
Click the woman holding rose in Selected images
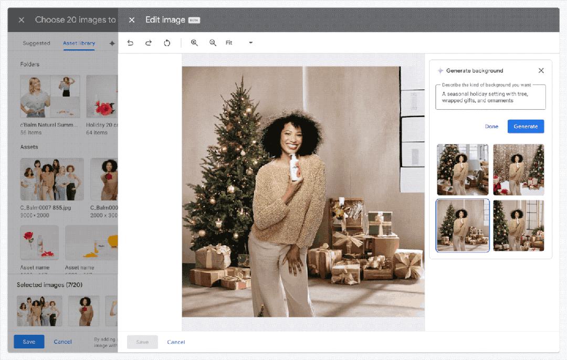click(x=84, y=311)
